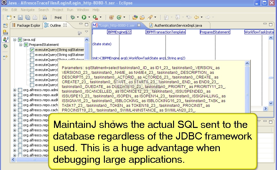Screen dimensions: 277x170
Task: Click the Open Perspective icon in the sidebar
Action: point(5,26)
